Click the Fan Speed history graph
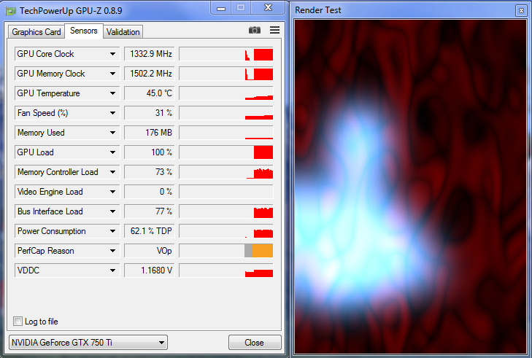The width and height of the screenshot is (532, 358). pyautogui.click(x=226, y=113)
